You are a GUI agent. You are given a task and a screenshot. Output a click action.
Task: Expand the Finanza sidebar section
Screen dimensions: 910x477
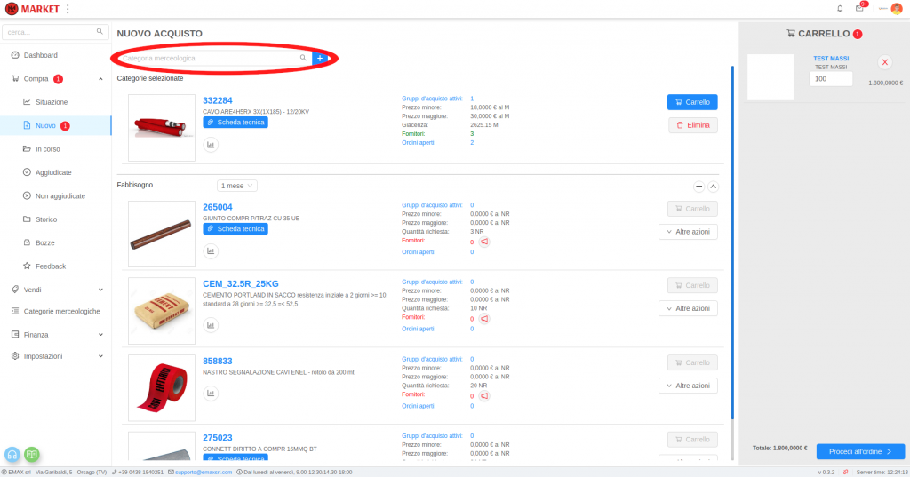pyautogui.click(x=56, y=335)
